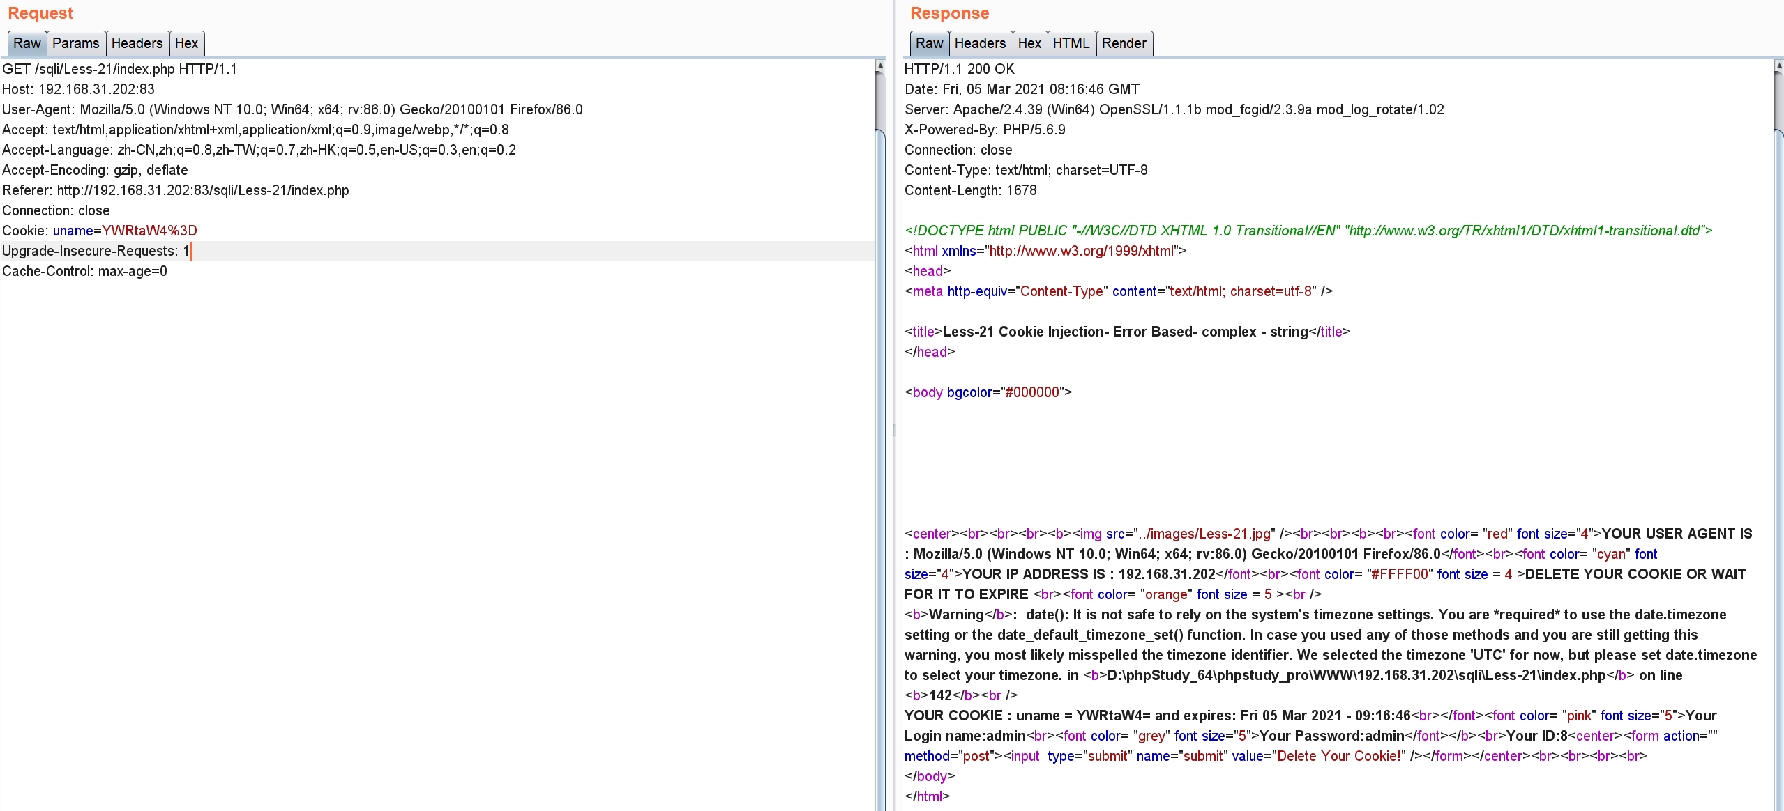
Task: Click the Content-Type: text/html; charset=UTF-8 line
Action: [x=1027, y=170]
